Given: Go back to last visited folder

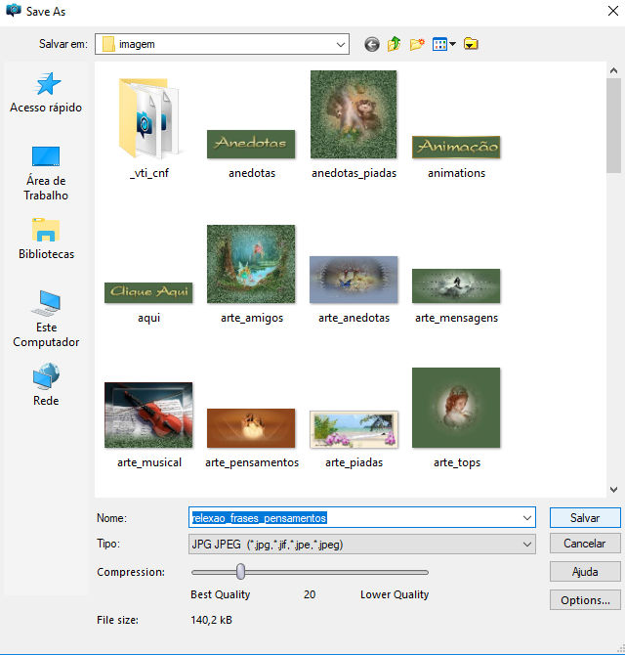Looking at the screenshot, I should click(x=372, y=44).
